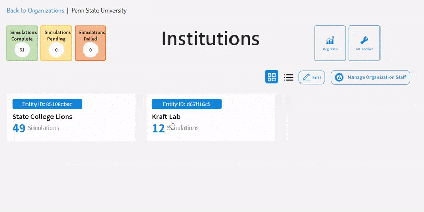The width and height of the screenshot is (424, 212).
Task: Select the Simulations Pending yellow tile
Action: click(56, 43)
